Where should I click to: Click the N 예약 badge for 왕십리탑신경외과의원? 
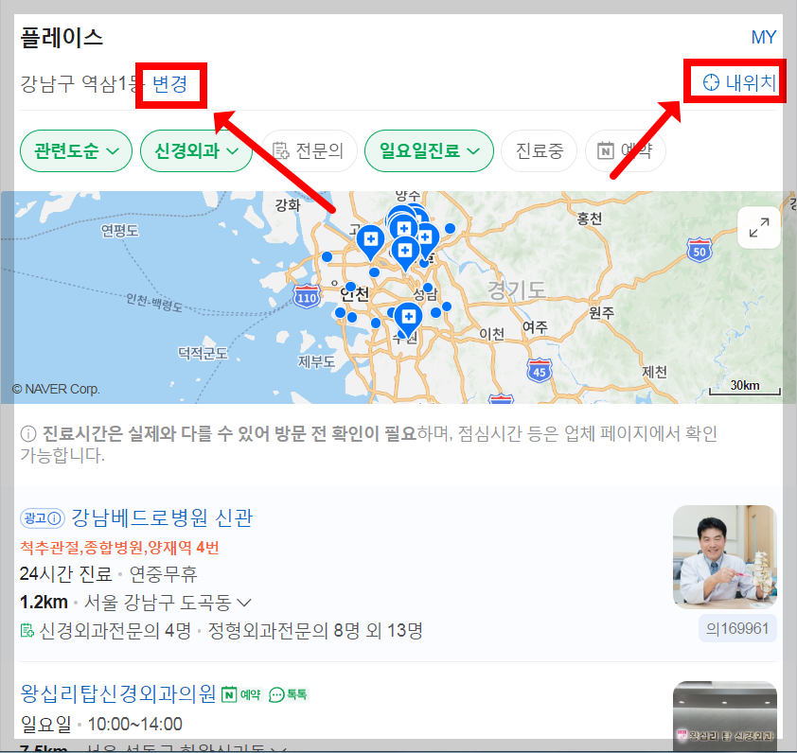pyautogui.click(x=241, y=694)
